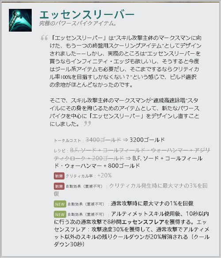Viewport: 221px width, 258px height.
Task: Click the second red 削除 badge for mana restore
Action: tap(59, 186)
